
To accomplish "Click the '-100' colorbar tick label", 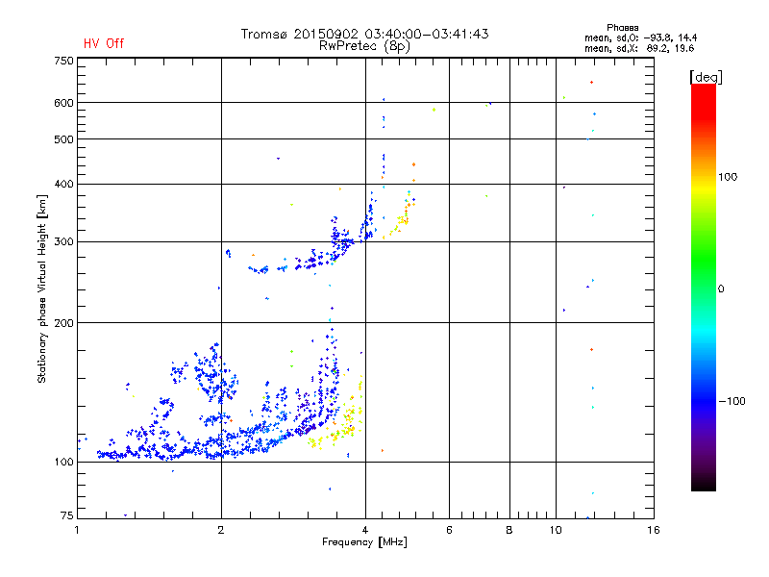I will point(732,401).
